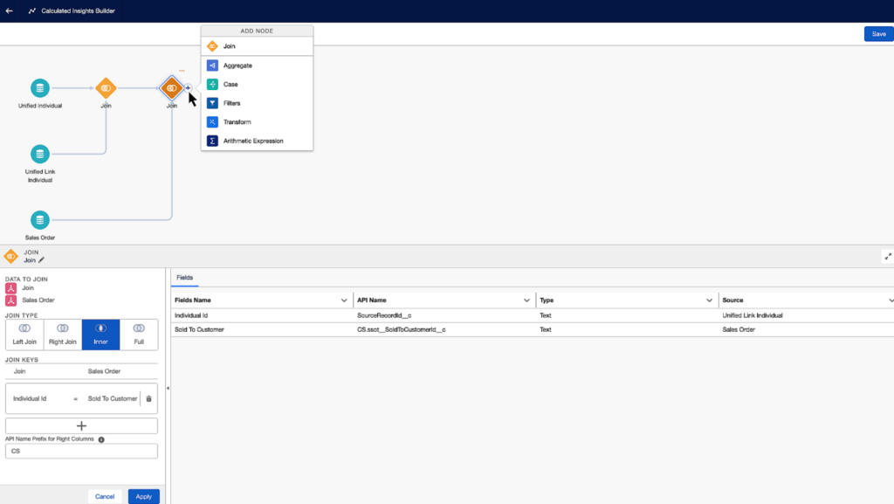Viewport: 894px width, 504px height.
Task: Show info for API Name Prefix field
Action: point(101,439)
